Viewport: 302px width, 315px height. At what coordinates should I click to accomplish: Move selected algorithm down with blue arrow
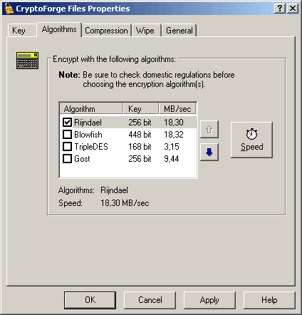[209, 152]
